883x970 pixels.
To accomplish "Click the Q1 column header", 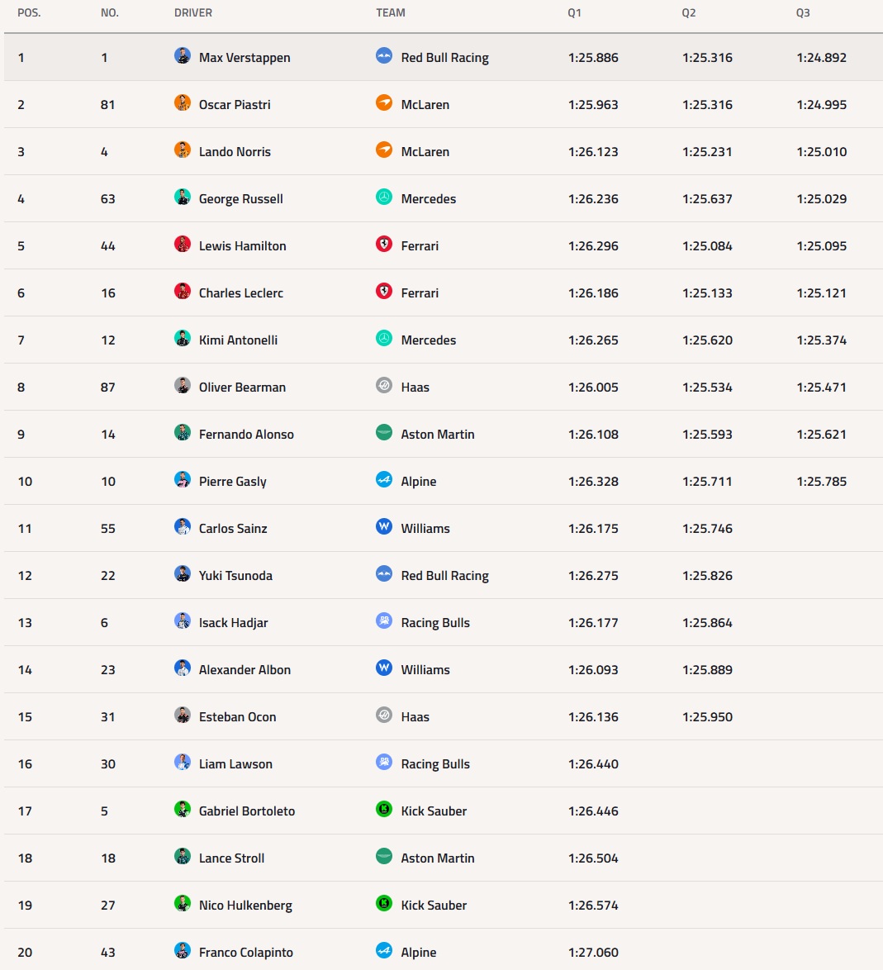I will pyautogui.click(x=574, y=13).
